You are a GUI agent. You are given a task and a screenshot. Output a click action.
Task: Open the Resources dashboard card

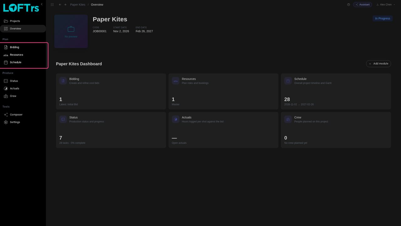coord(223,91)
